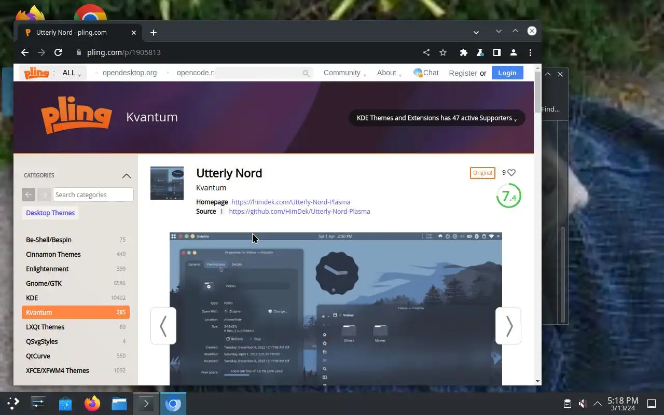This screenshot has height=415, width=664.
Task: Click the heart icon to like
Action: 511,173
